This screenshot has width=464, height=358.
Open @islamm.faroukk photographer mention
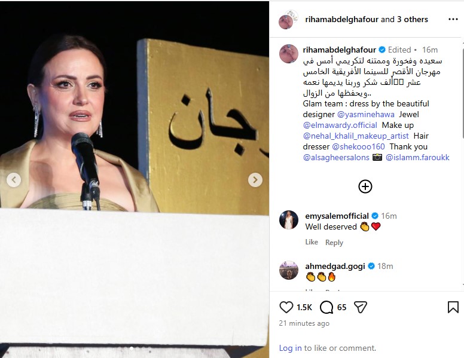tap(417, 157)
